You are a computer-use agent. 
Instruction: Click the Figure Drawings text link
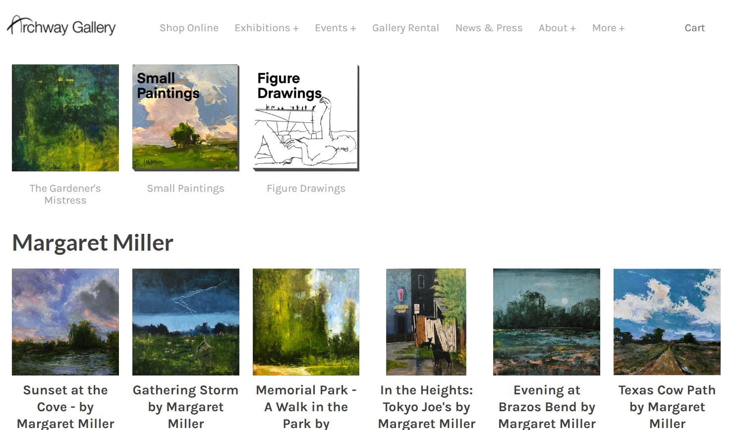click(x=306, y=188)
